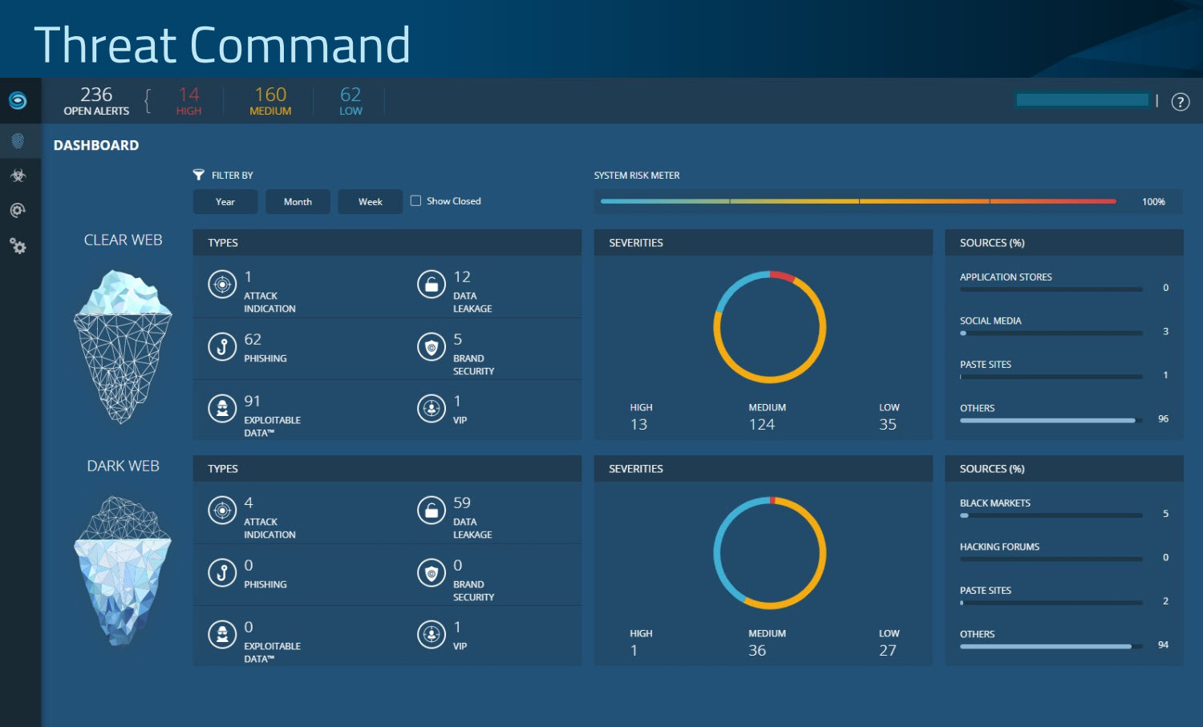Filter dashboard by Month

298,202
